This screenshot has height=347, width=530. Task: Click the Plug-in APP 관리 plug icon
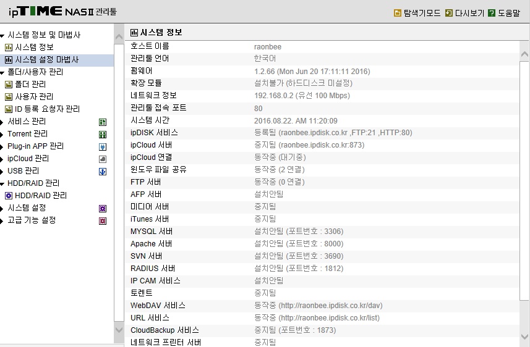(x=103, y=147)
